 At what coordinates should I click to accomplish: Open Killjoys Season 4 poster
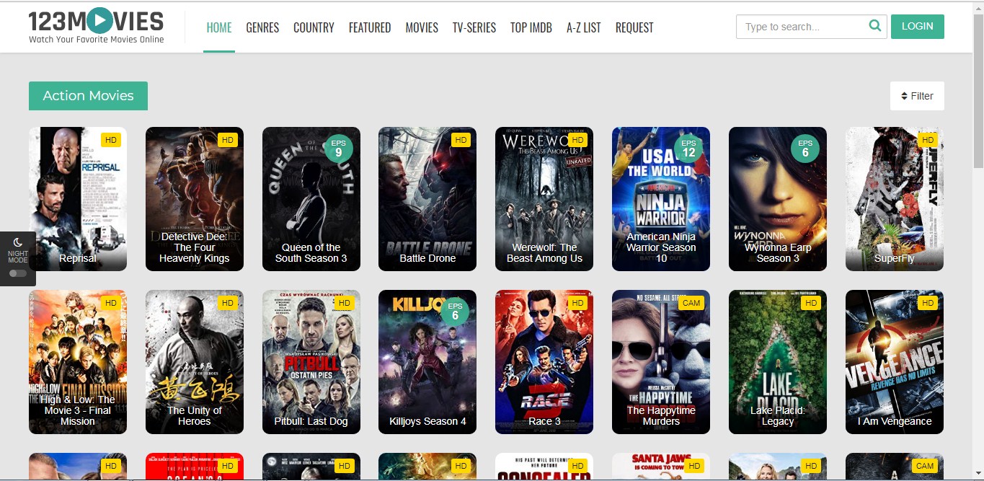(x=427, y=362)
